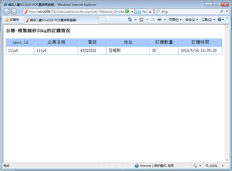Select the 報名人數V1.01 browser tab
This screenshot has height=171, width=232.
pos(53,20)
